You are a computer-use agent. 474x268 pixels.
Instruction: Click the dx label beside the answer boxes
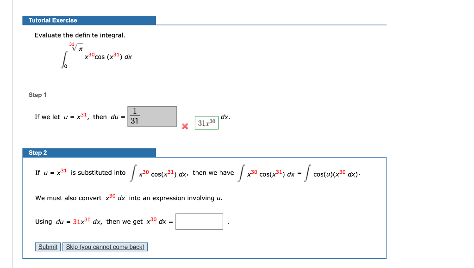coord(225,117)
